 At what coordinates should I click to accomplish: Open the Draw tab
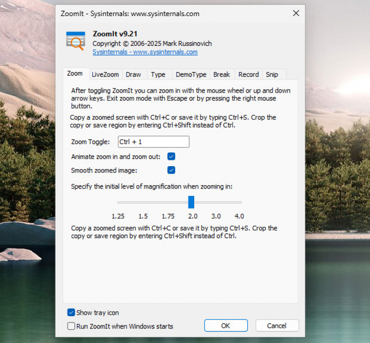pos(133,75)
